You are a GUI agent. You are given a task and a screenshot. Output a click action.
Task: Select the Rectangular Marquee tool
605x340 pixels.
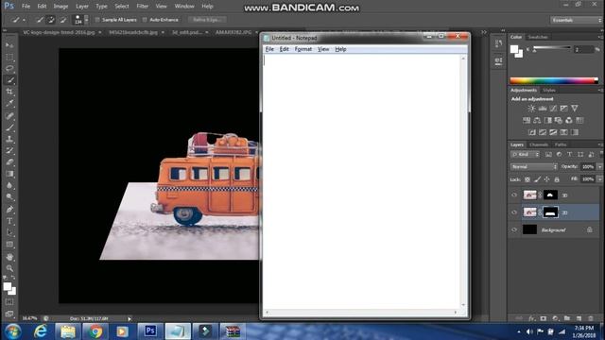coord(9,57)
